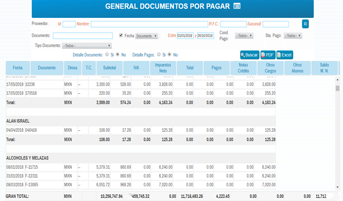The image size is (343, 201).
Task: Select Si for Detalle Documento
Action: point(106,54)
